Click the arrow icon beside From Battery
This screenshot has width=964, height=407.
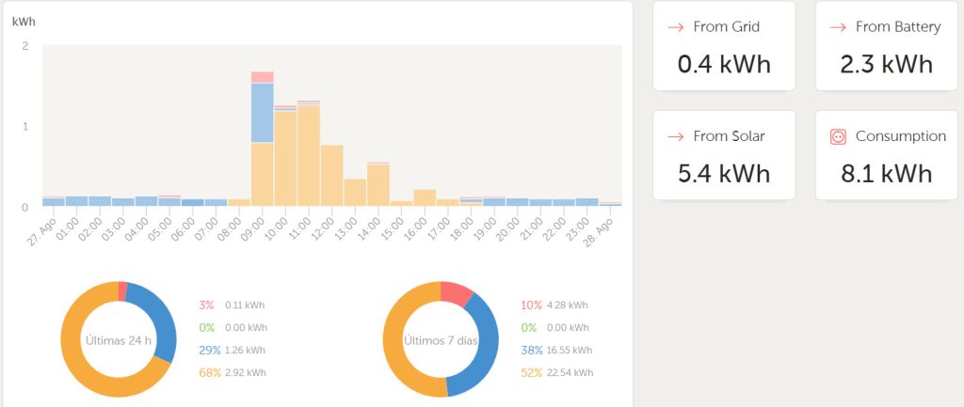click(838, 27)
